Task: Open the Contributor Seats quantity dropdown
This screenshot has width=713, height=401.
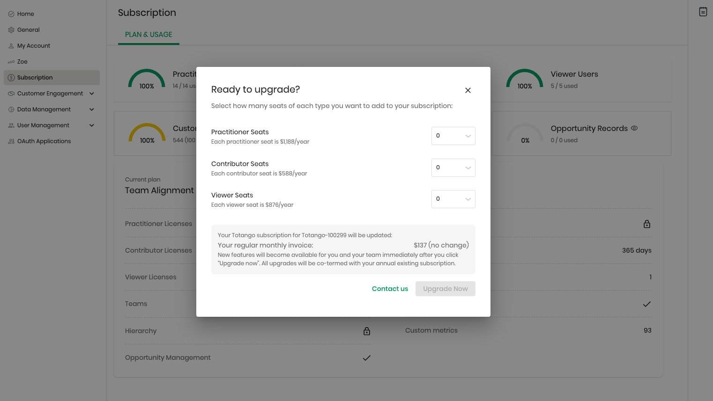Action: pos(453,168)
